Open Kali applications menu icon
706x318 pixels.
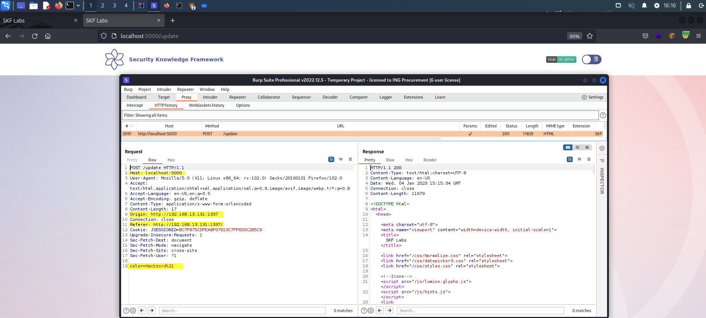6,6
